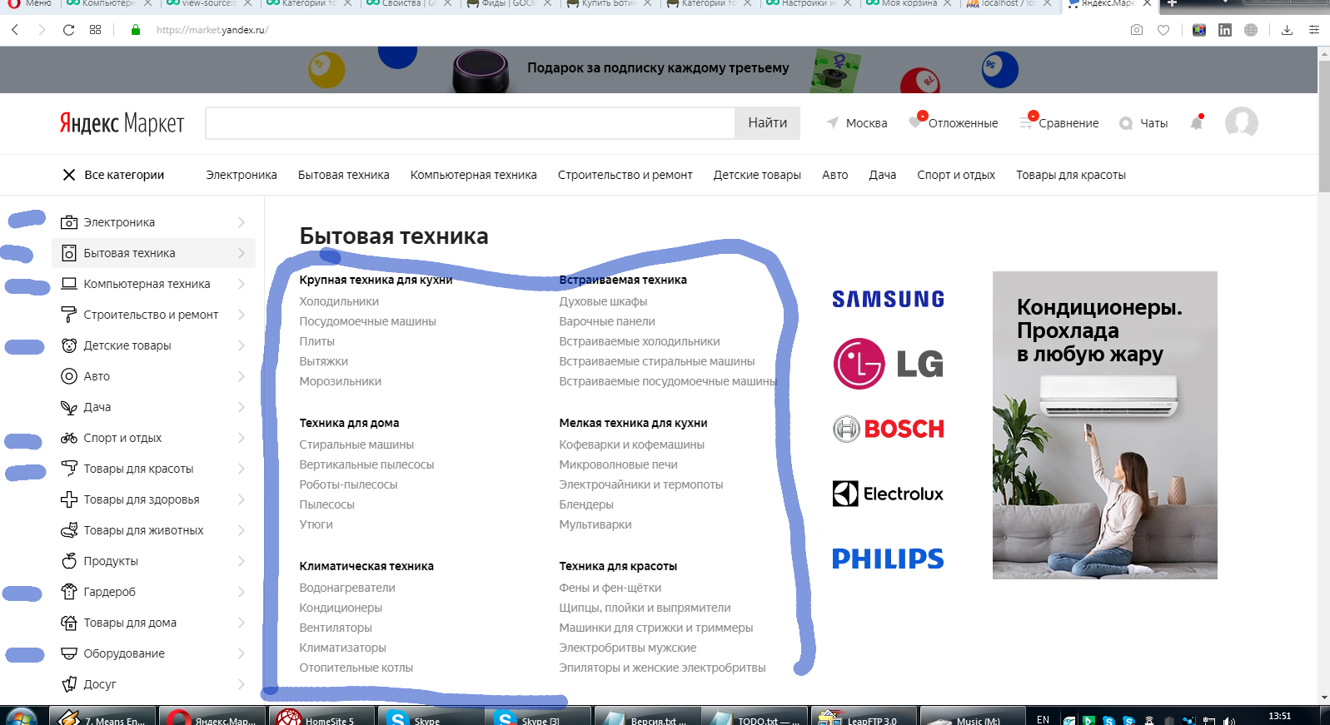The image size is (1330, 725).
Task: Open Детские товары in top navigation bar
Action: click(757, 175)
